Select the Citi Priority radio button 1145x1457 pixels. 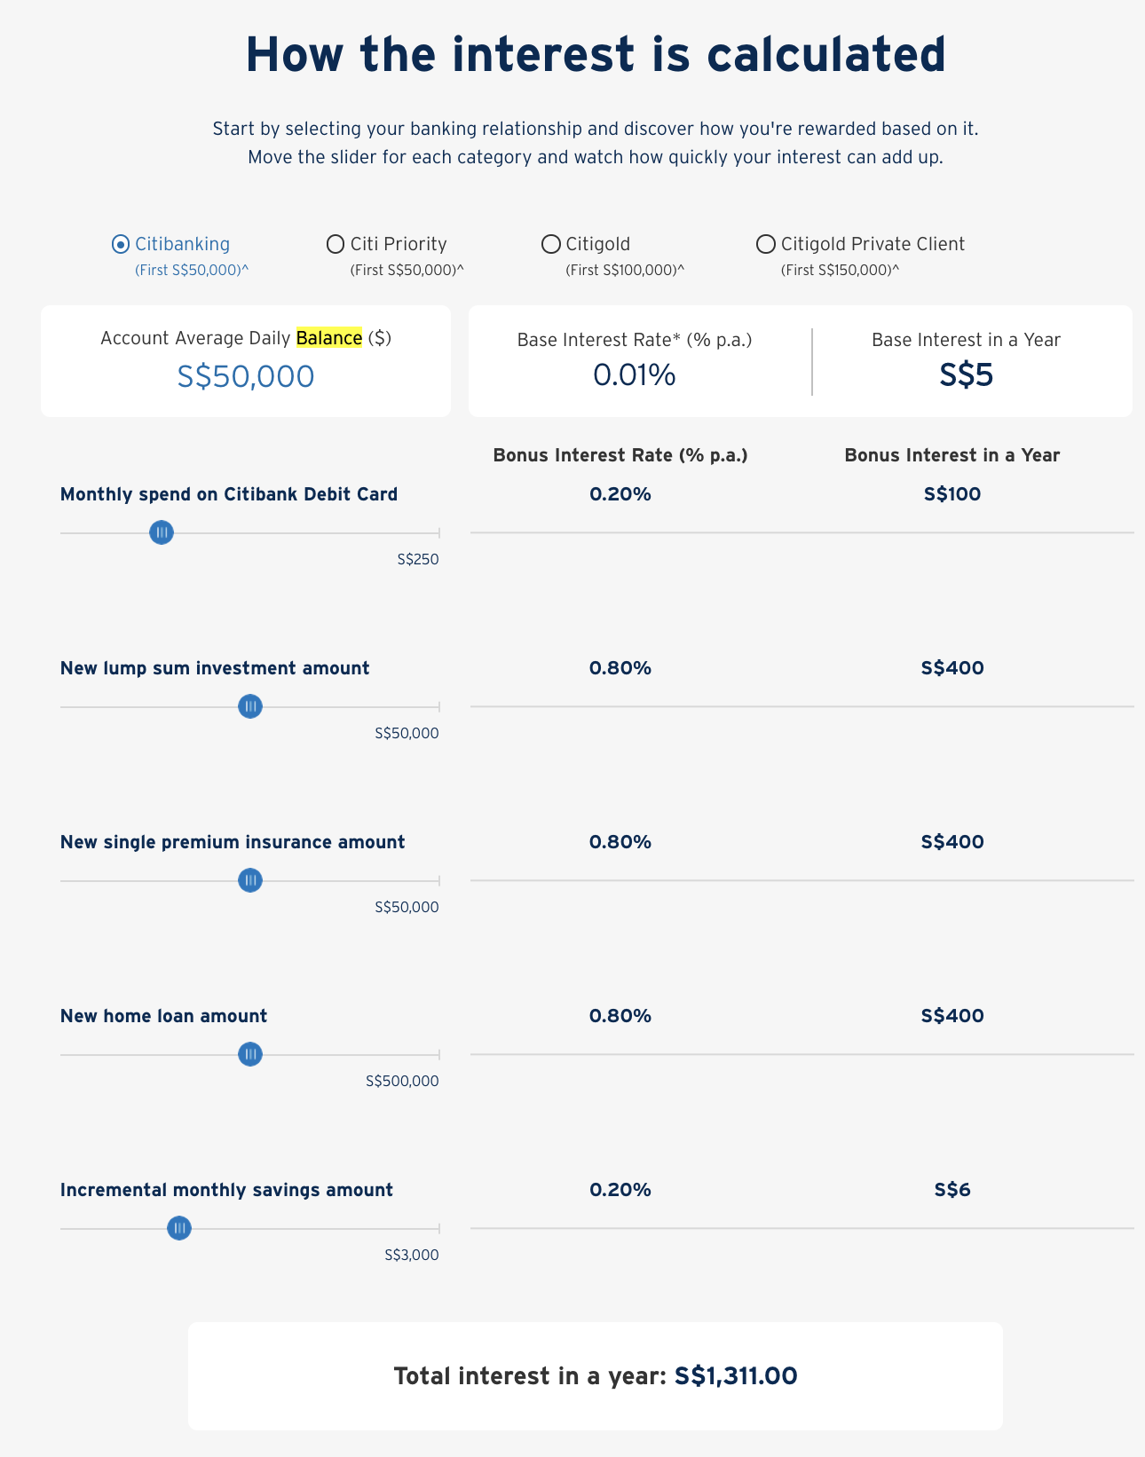(335, 244)
